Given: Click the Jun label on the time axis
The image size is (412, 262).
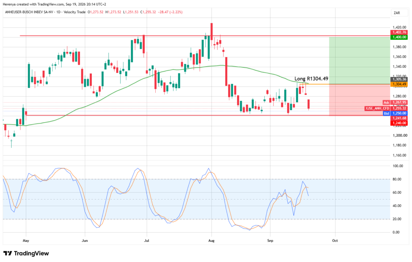Looking at the screenshot, I should [84, 241].
